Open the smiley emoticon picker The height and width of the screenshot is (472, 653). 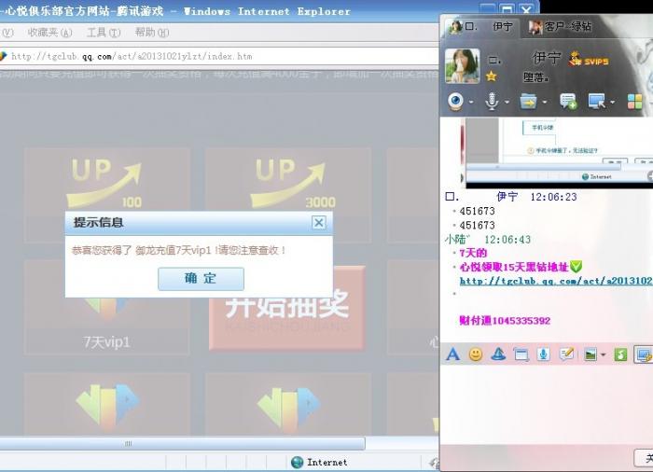coord(476,354)
